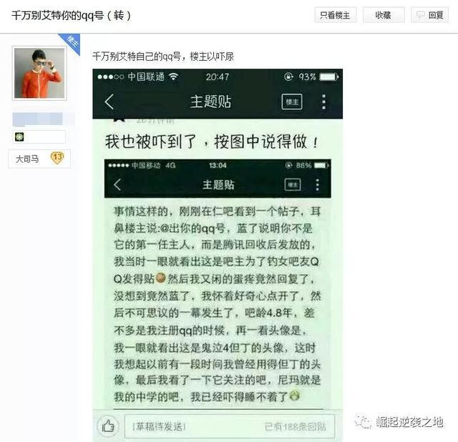Click the 回复 reply button
458x442 pixels.
pyautogui.click(x=429, y=15)
